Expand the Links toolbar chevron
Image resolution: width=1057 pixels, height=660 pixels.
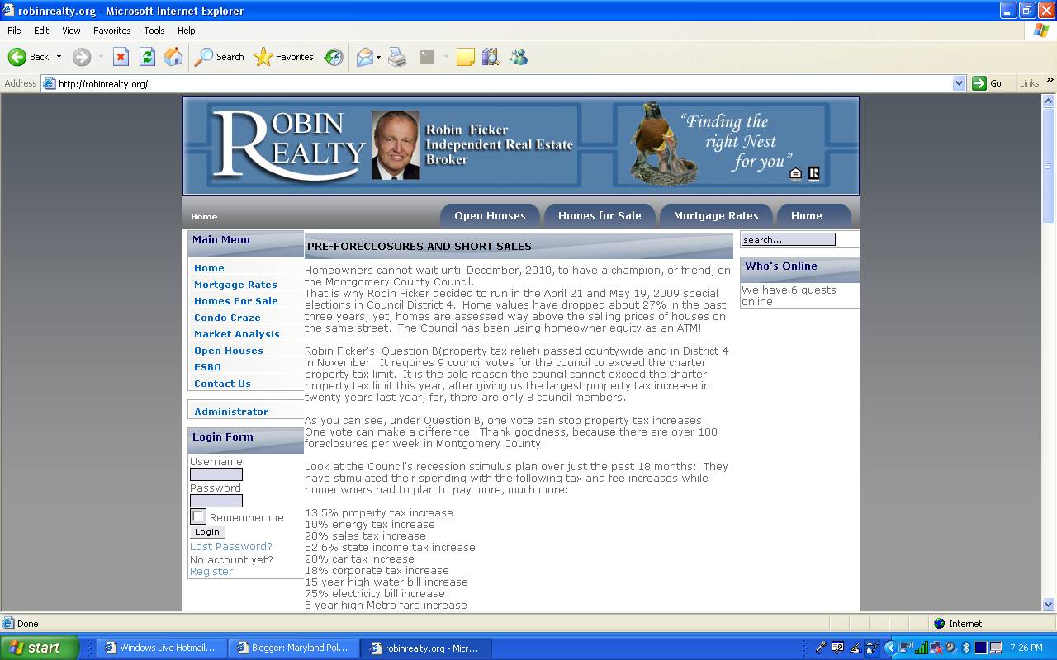tap(1050, 80)
